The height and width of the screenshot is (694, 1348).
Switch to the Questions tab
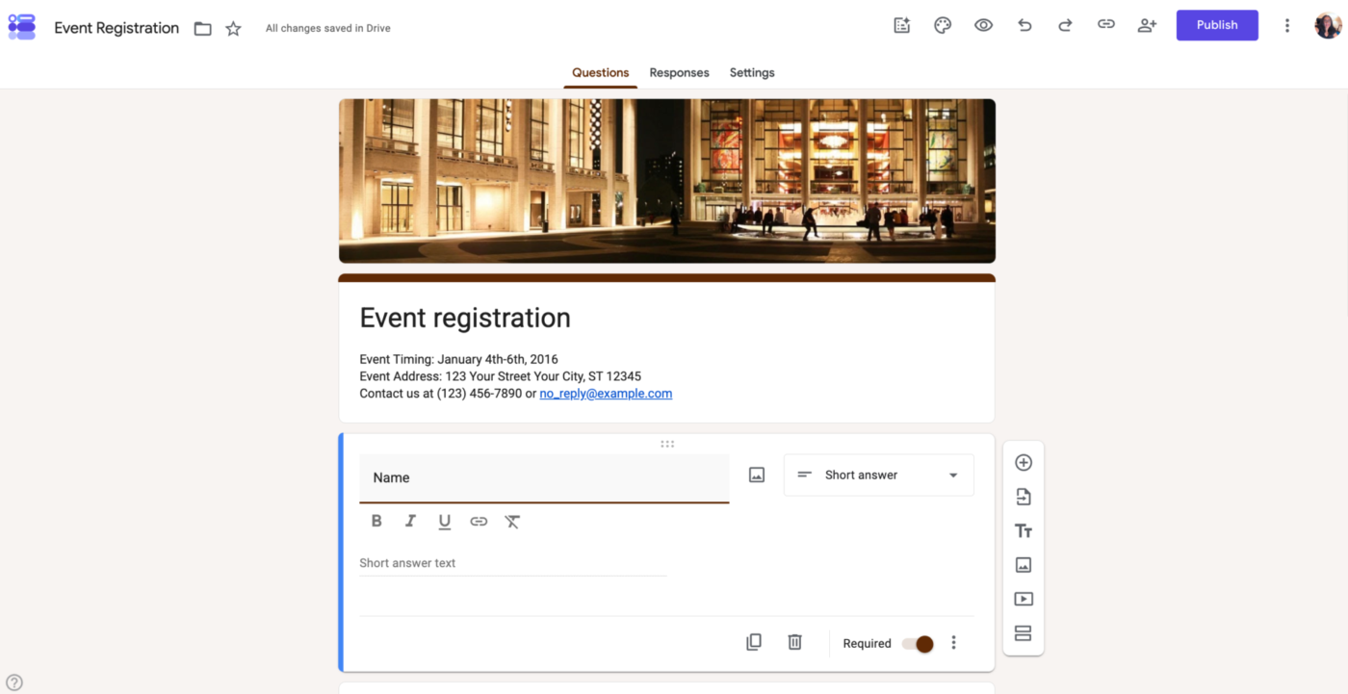(600, 73)
